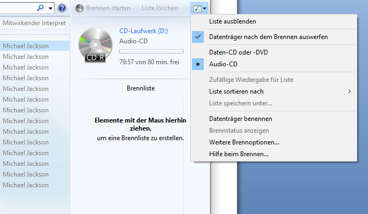This screenshot has height=214, width=368.
Task: Open the search box dropdown arrow
Action: pos(51,8)
